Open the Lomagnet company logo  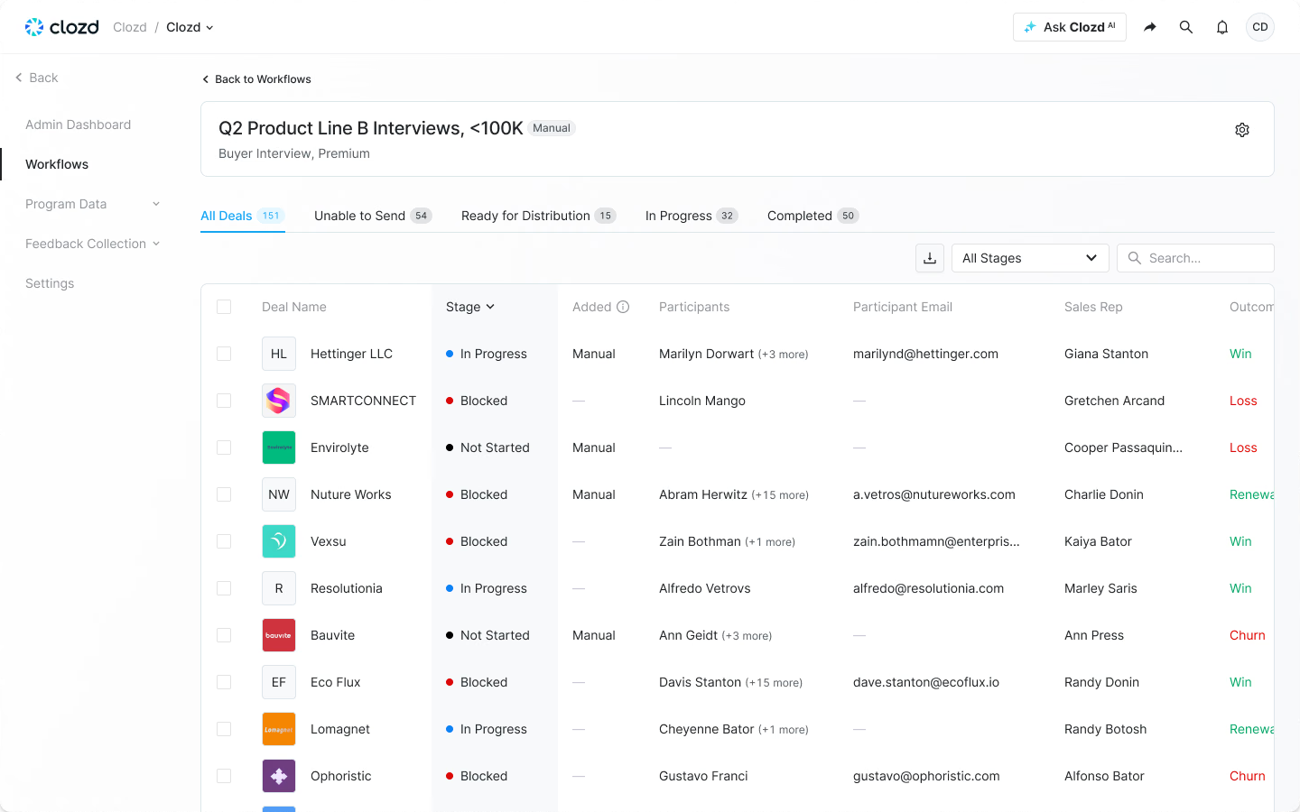[x=279, y=729]
